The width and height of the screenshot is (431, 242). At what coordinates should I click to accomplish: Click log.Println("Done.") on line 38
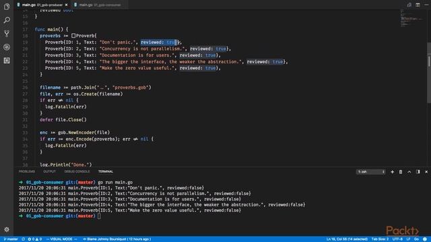click(66, 165)
